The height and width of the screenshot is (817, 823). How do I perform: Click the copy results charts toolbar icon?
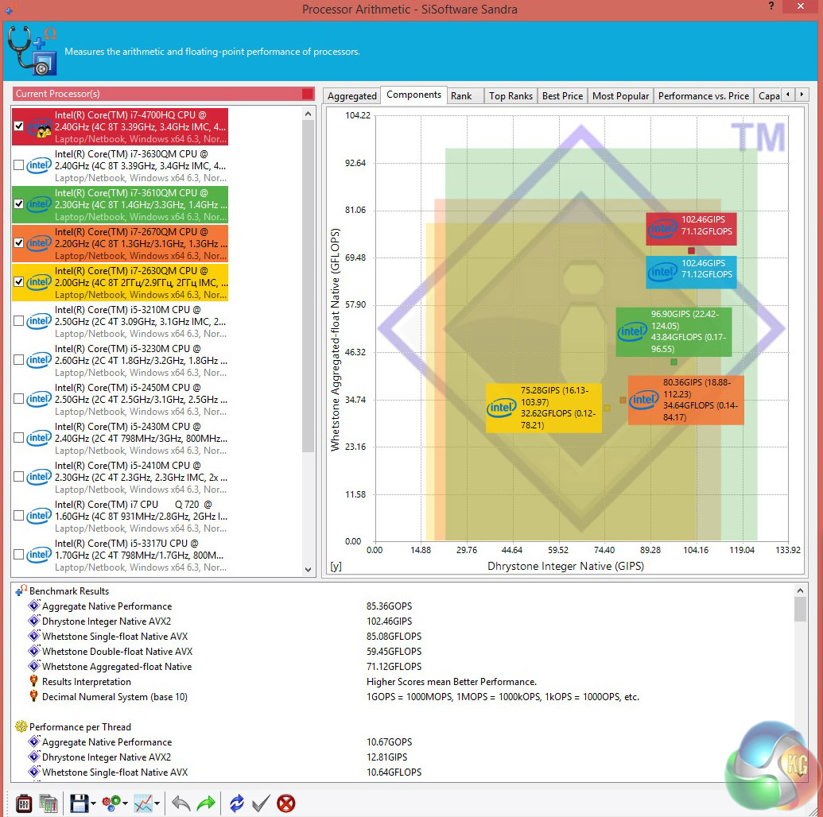click(x=49, y=803)
